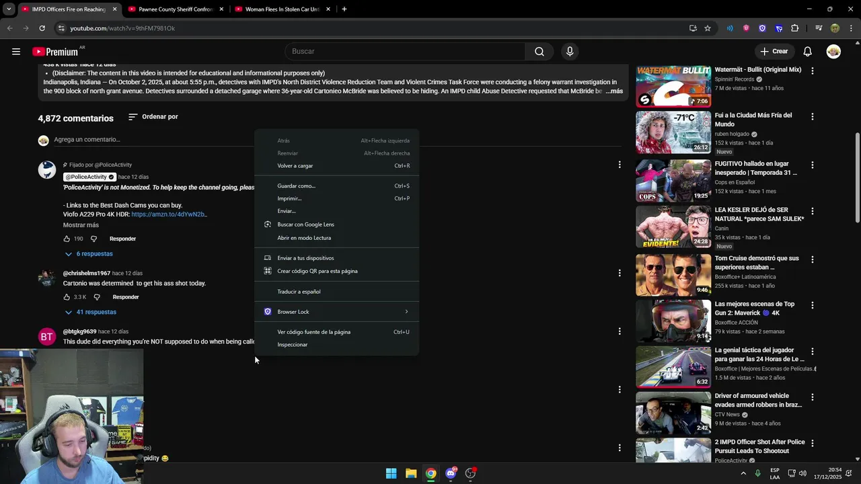Screen dimensions: 861x484
Task: Open the Ordenar por sort menu
Action: [x=153, y=117]
